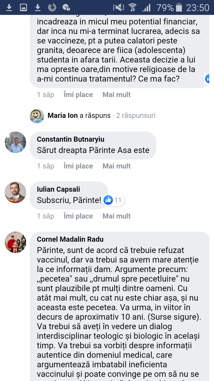Open Constantin Butnaryiu's profile picture
This screenshot has width=214, height=381.
click(15, 142)
